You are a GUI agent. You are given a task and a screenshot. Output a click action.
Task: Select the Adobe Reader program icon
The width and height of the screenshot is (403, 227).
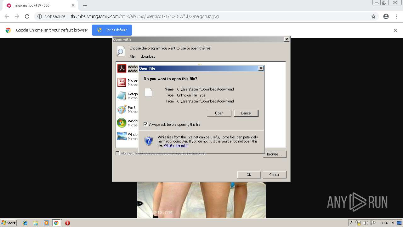[122, 68]
